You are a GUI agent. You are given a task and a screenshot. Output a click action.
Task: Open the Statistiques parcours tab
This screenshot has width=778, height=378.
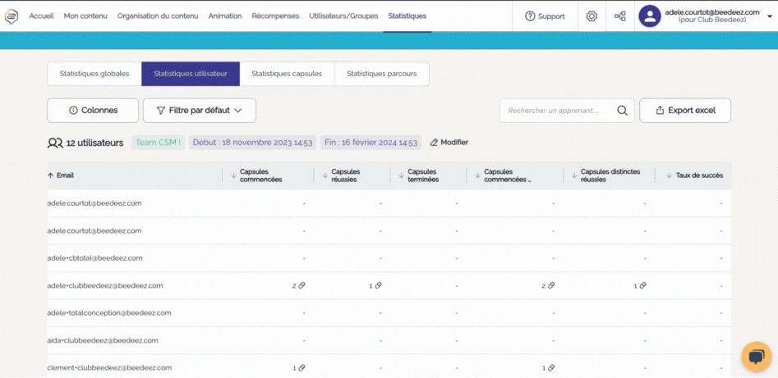381,74
